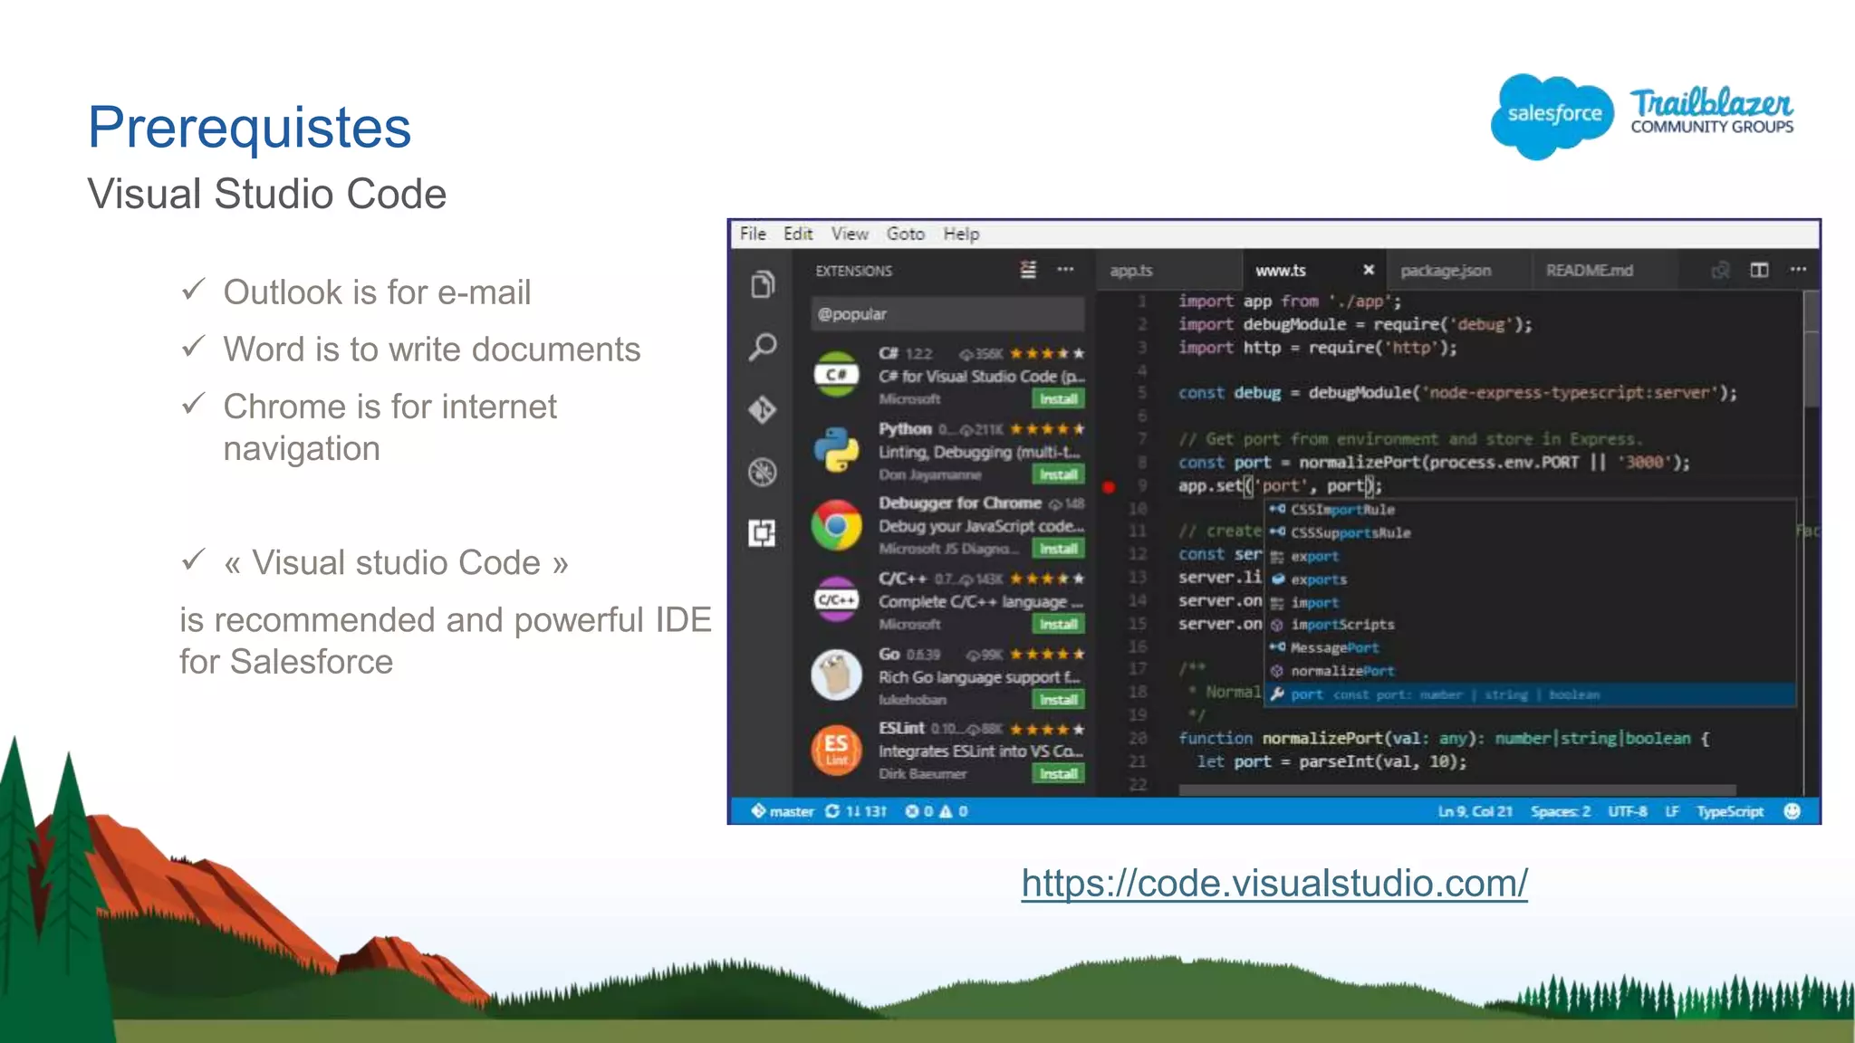Install Debugger for Chrome extension
Screen dimensions: 1855x1043
pyautogui.click(x=1058, y=549)
